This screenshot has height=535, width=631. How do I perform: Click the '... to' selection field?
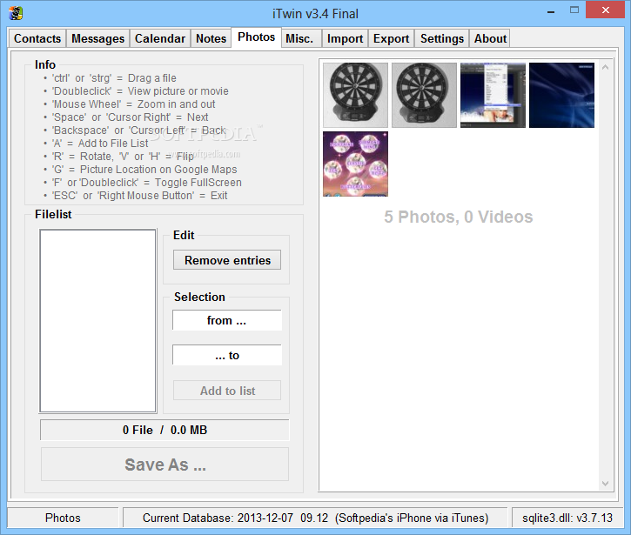[227, 355]
